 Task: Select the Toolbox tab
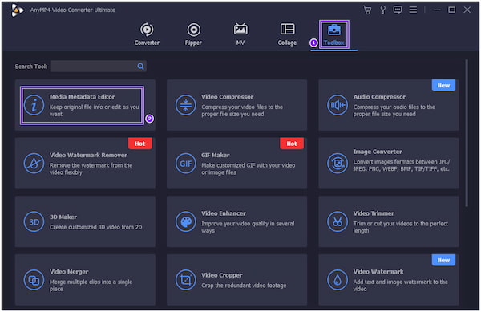click(x=333, y=34)
